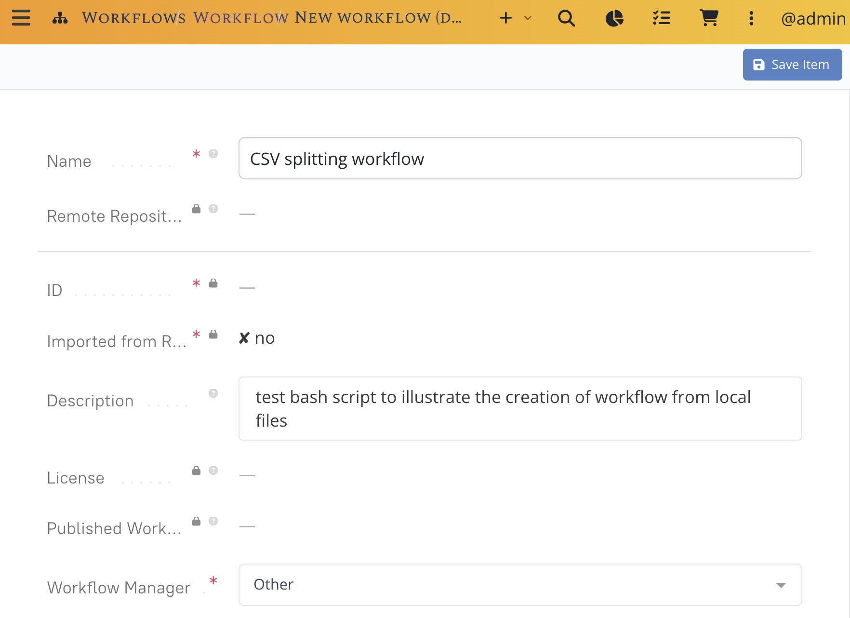Click the Published Work... label
The width and height of the screenshot is (850, 618).
(114, 528)
